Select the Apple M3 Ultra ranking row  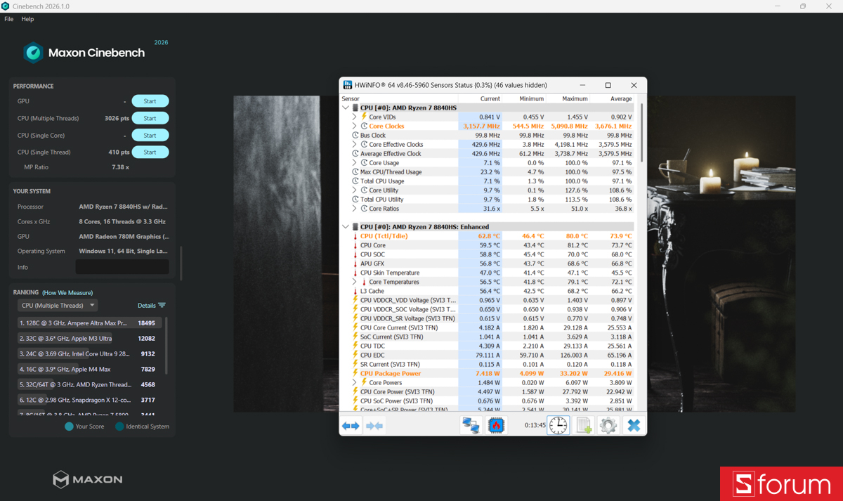tap(90, 339)
